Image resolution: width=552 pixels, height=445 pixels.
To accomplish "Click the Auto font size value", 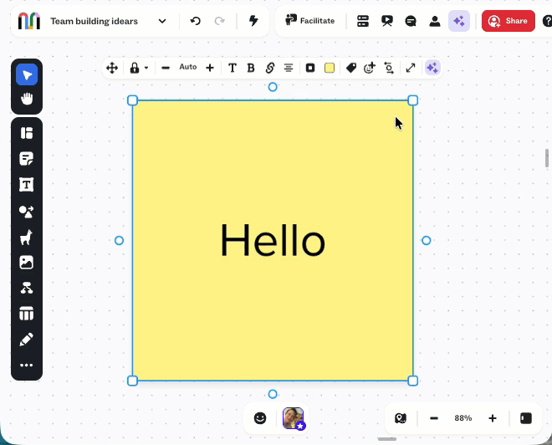I will (188, 67).
